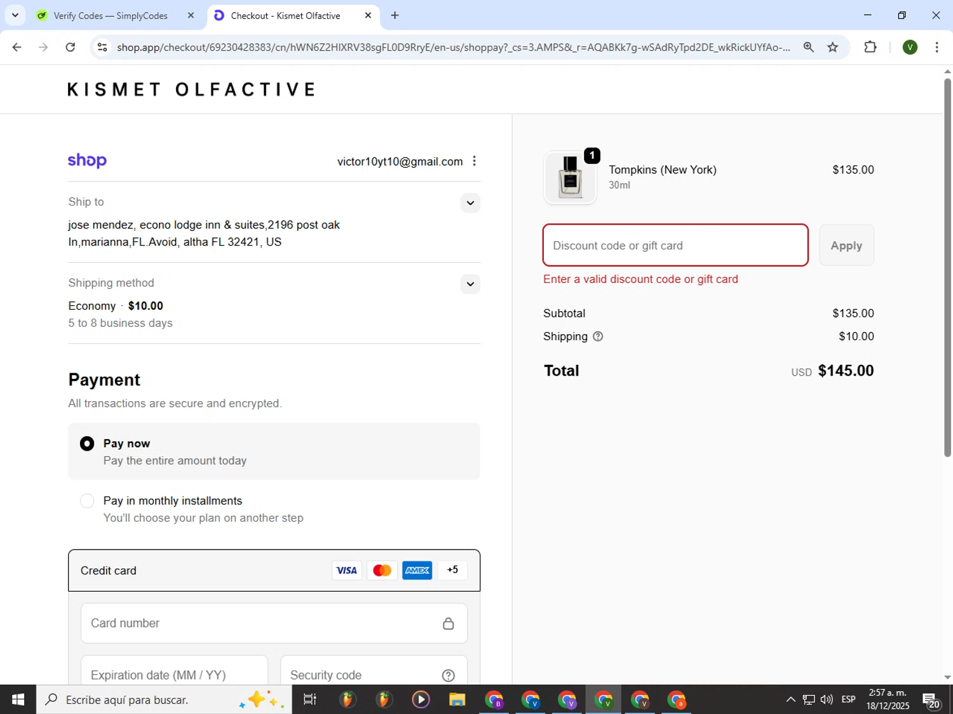Image resolution: width=953 pixels, height=714 pixels.
Task: Close the Verify Codes tab
Action: pyautogui.click(x=191, y=15)
